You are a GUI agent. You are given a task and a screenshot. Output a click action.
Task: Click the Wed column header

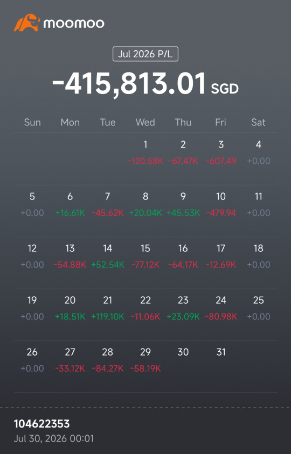[145, 123]
